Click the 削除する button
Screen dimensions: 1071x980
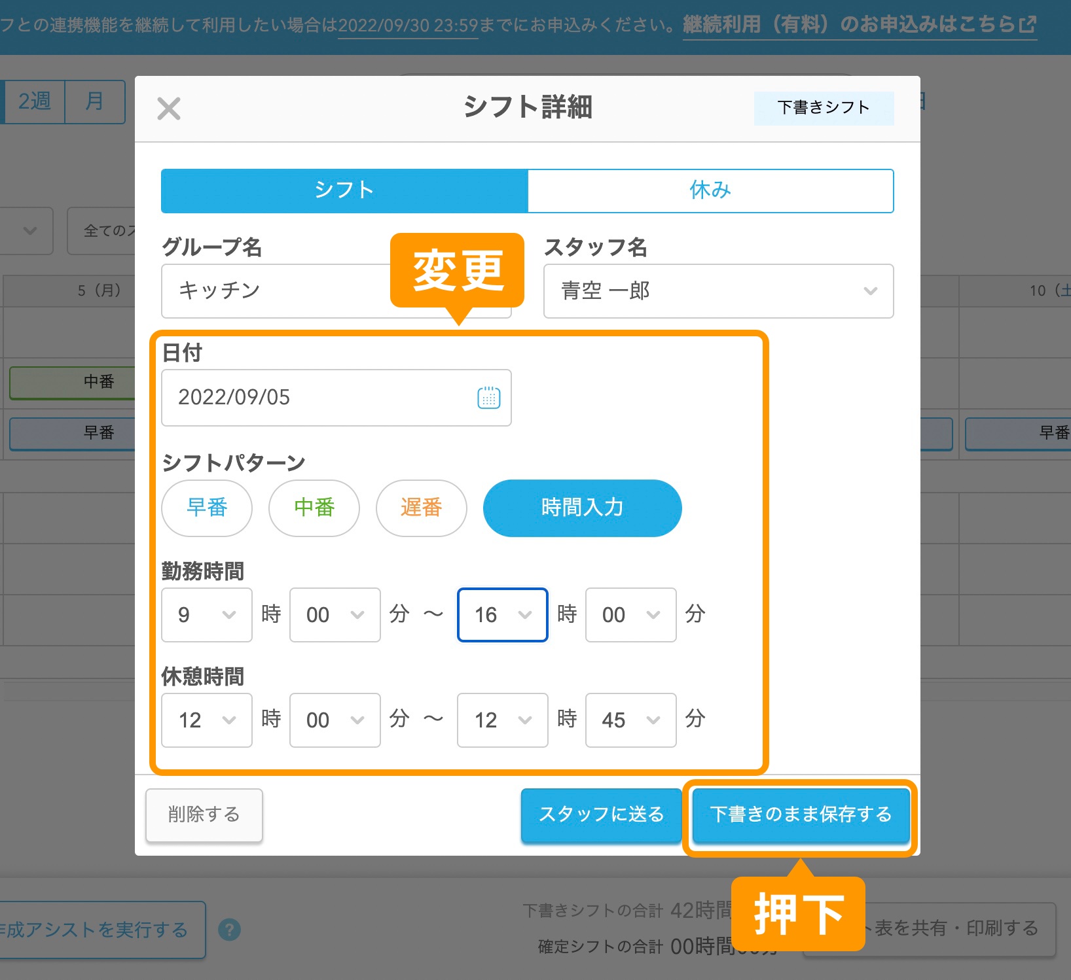[x=204, y=816]
